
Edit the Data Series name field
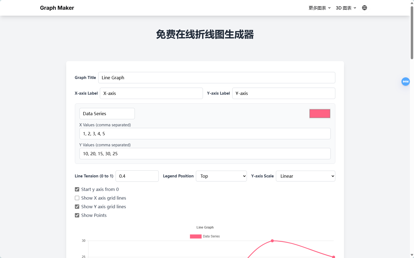pos(107,114)
